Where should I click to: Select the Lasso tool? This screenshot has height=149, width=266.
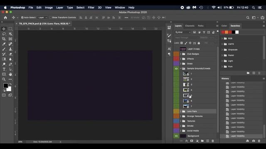point(4,34)
